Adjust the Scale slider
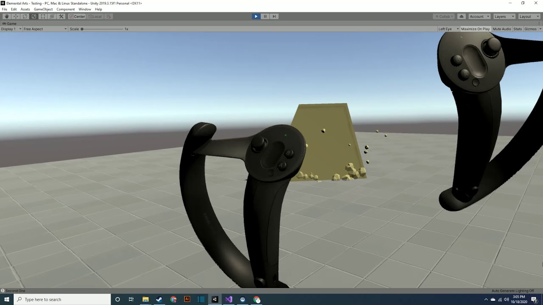This screenshot has height=305, width=543. 102,29
